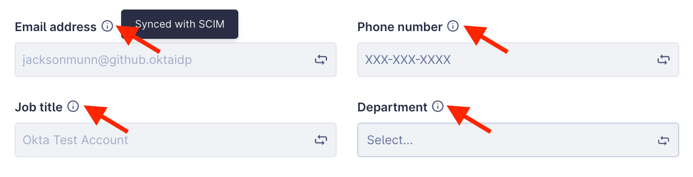The height and width of the screenshot is (177, 693).
Task: Click the Job title info icon
Action: (x=74, y=106)
